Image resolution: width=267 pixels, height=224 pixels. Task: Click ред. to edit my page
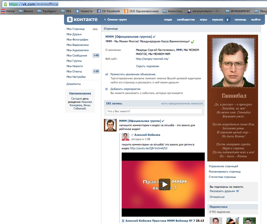[95, 29]
